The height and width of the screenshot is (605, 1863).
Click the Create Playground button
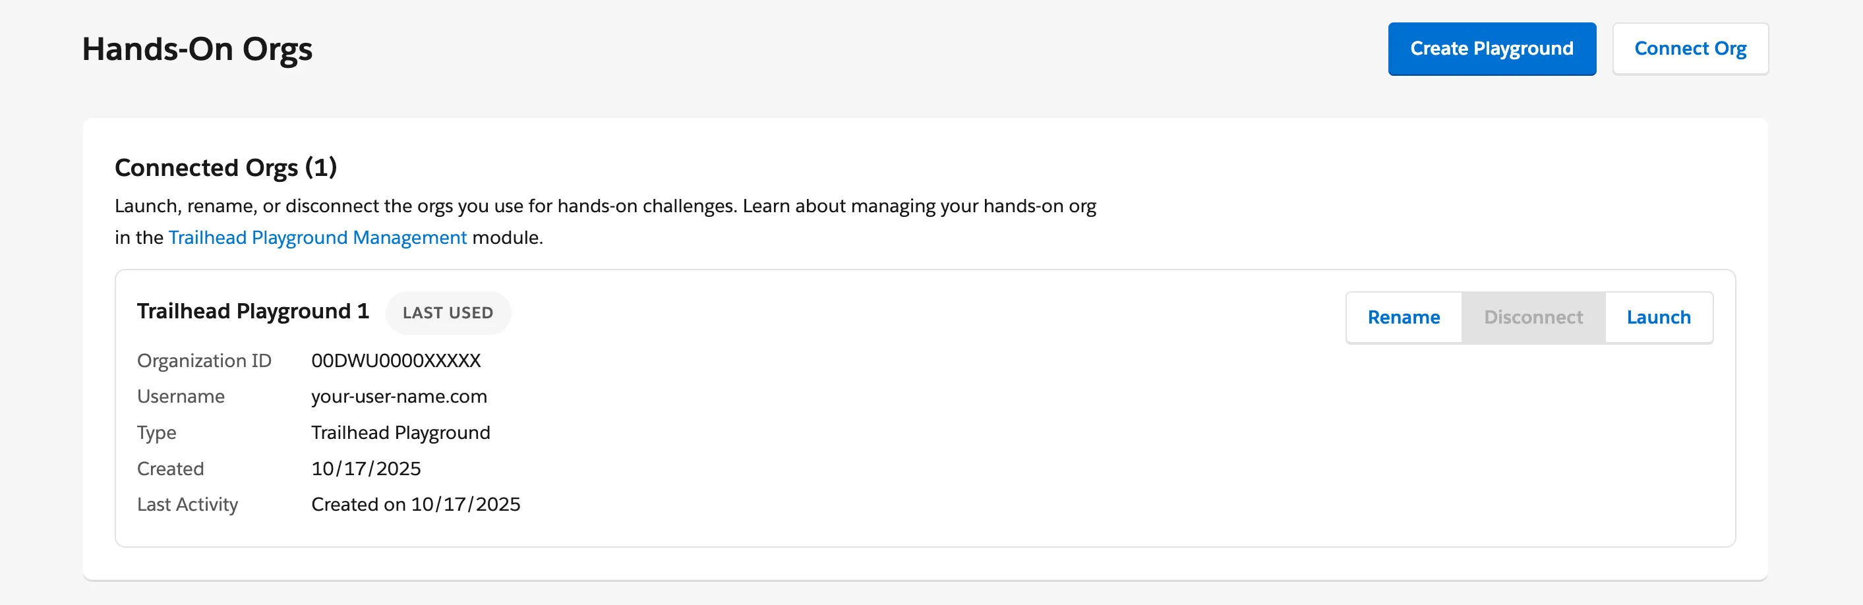1491,48
